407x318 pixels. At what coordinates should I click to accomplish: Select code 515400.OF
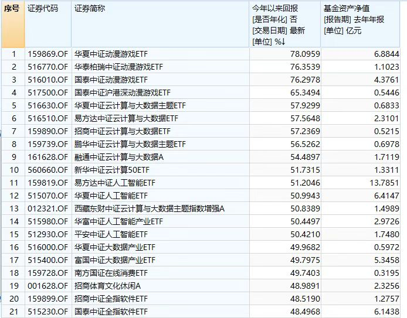click(x=48, y=260)
